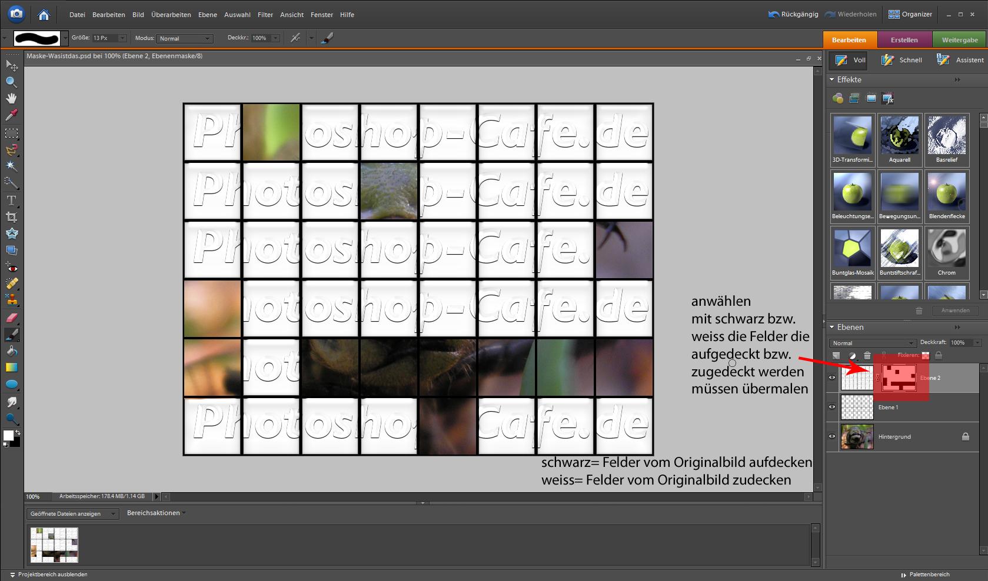This screenshot has width=988, height=581.
Task: Select the Straighten tool
Action: point(11,250)
